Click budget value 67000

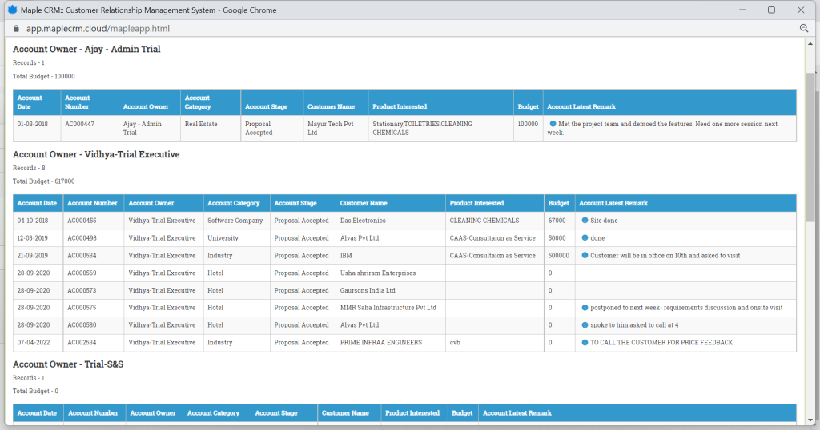(557, 221)
